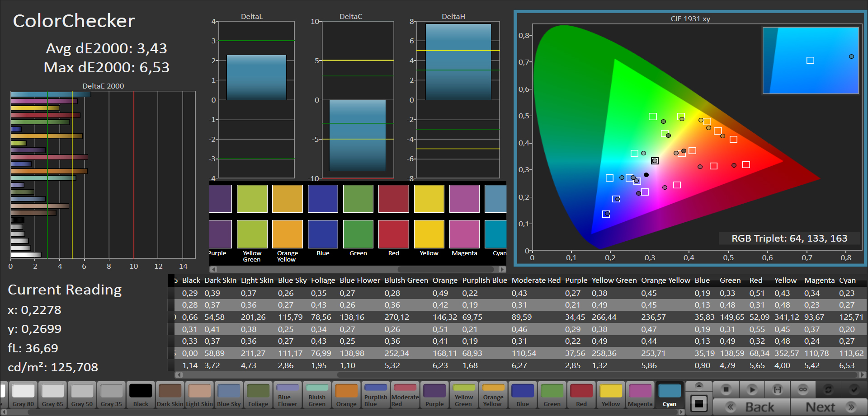Click the Cyan dE value 6,53
The width and height of the screenshot is (868, 416).
pyautogui.click(x=847, y=365)
